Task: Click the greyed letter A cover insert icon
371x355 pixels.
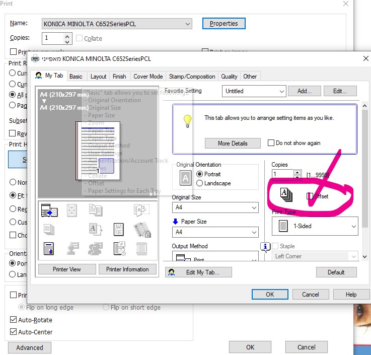Action: point(96,229)
